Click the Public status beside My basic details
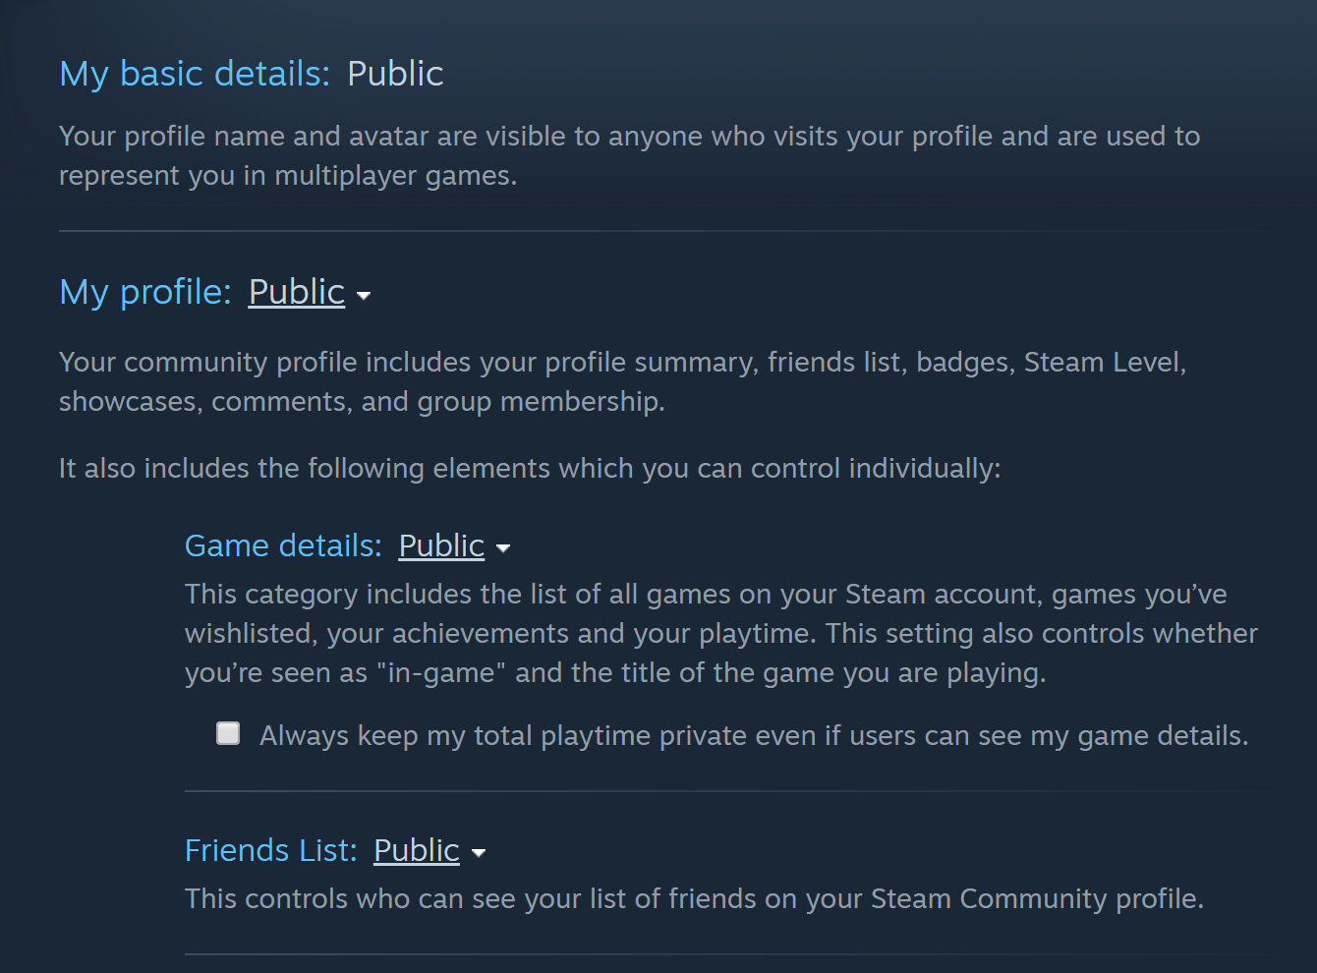 pyautogui.click(x=395, y=74)
